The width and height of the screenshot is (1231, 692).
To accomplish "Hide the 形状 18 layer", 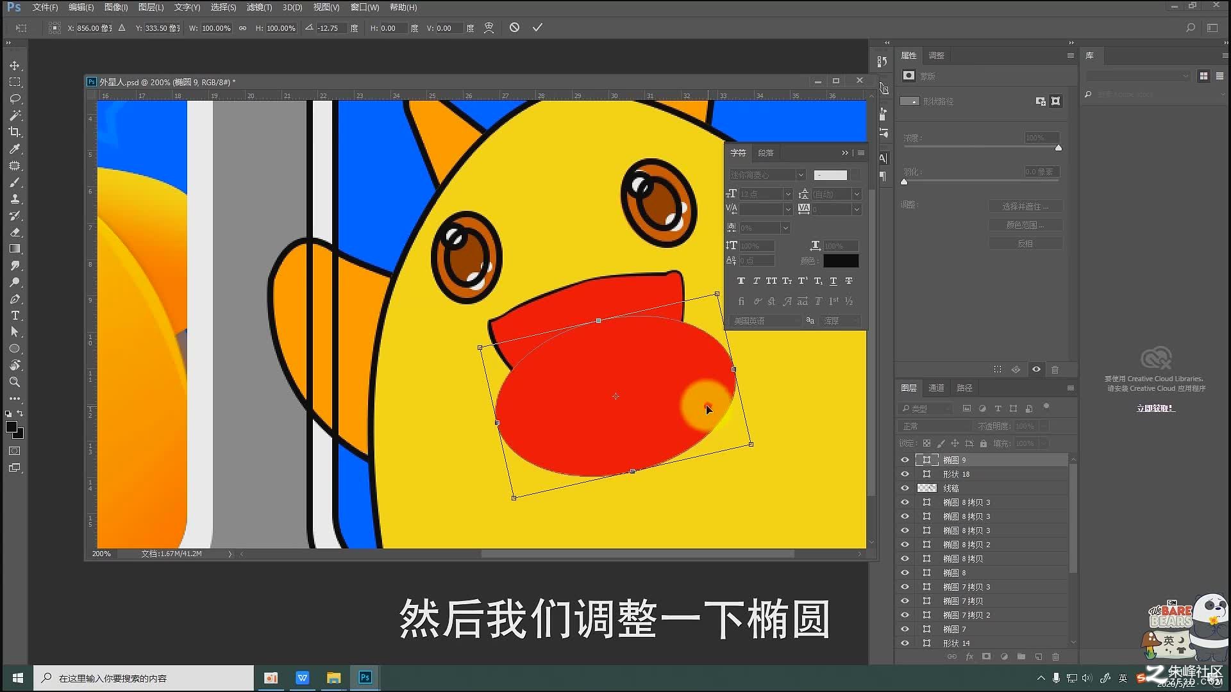I will (905, 474).
